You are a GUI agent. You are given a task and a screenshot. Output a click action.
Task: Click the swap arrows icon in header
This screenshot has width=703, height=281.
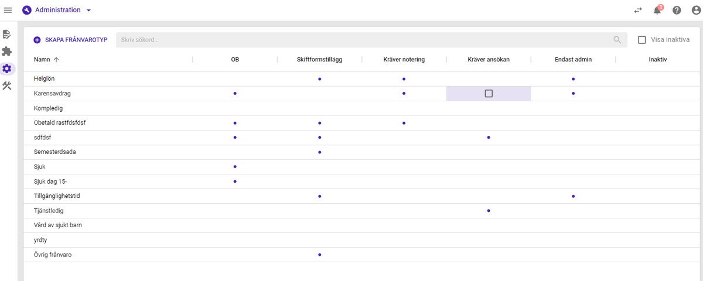pyautogui.click(x=638, y=10)
